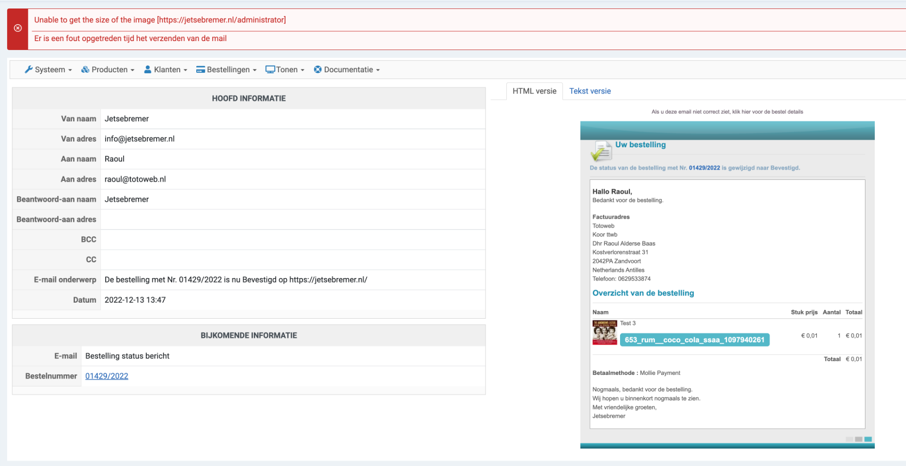Click the 653_rum_coco_cola file download button

[695, 340]
